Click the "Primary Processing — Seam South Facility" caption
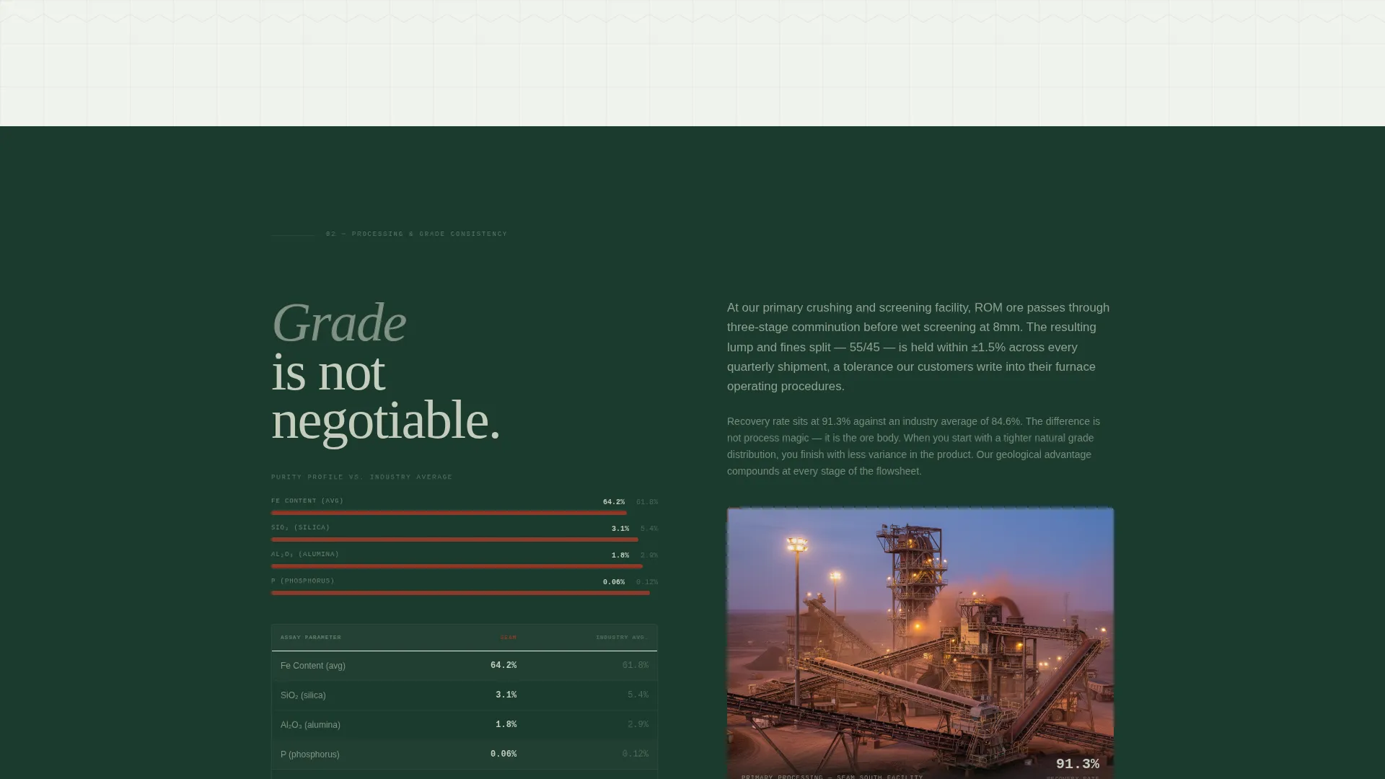The height and width of the screenshot is (779, 1385). click(832, 777)
